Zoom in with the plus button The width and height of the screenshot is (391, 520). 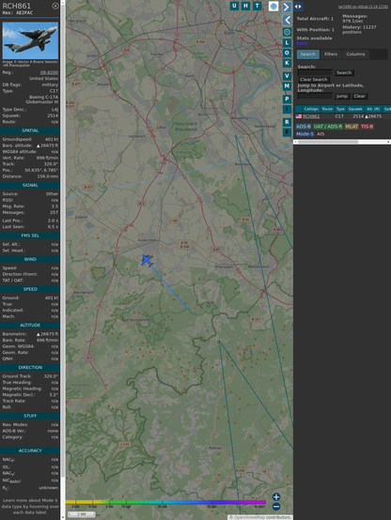(276, 497)
